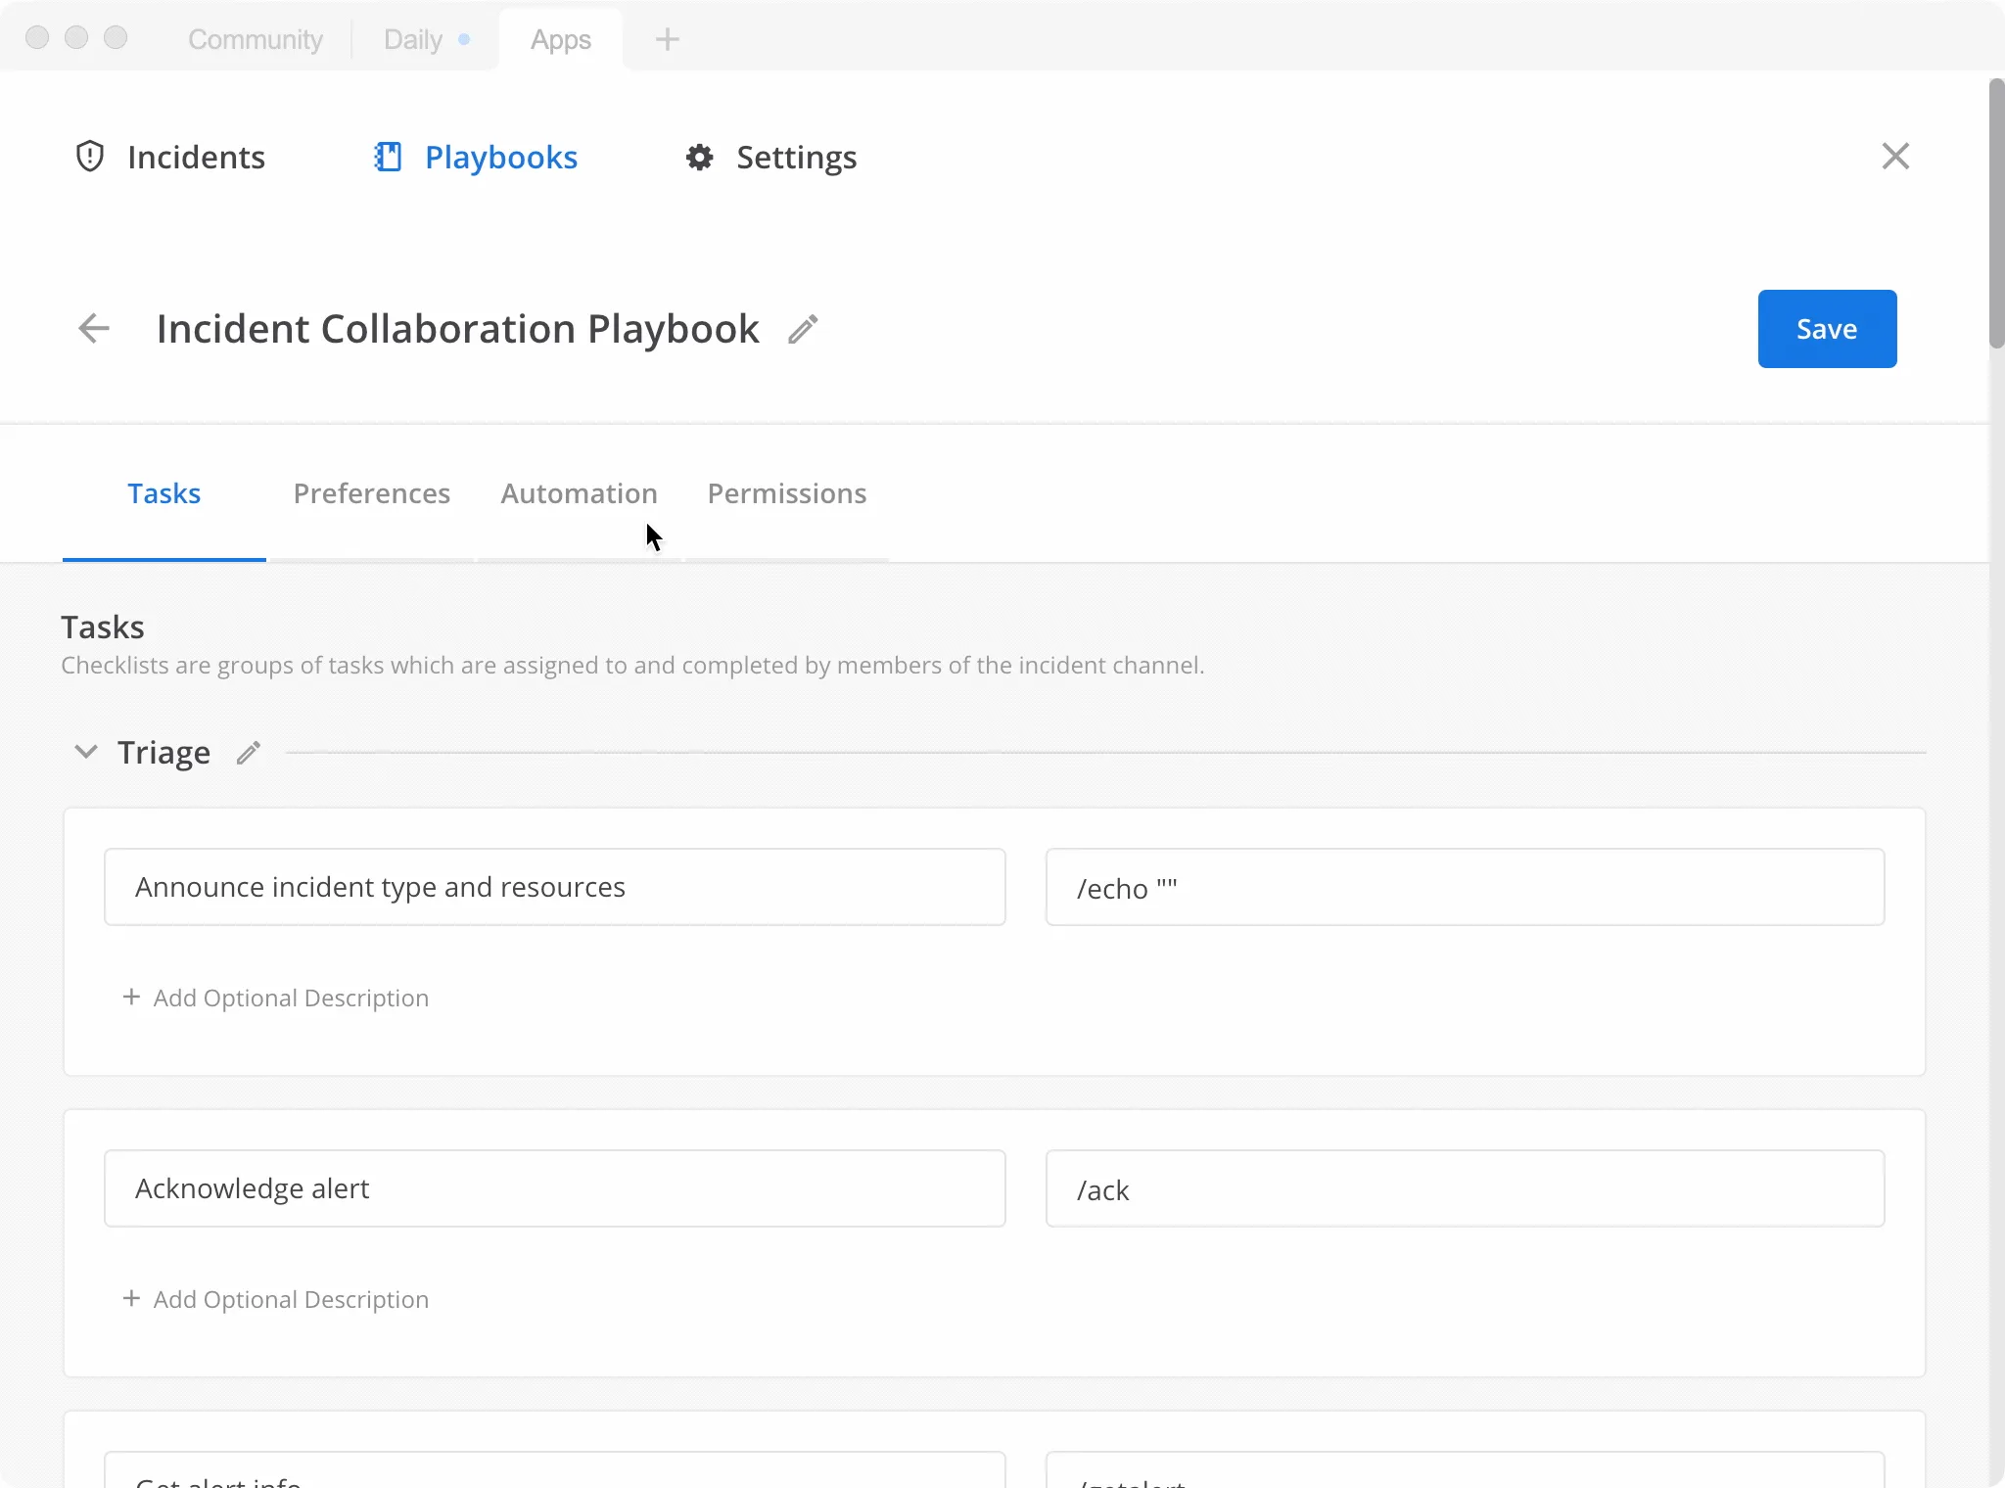Edit the '/echo' slash command field
The image size is (2005, 1488).
(x=1465, y=887)
